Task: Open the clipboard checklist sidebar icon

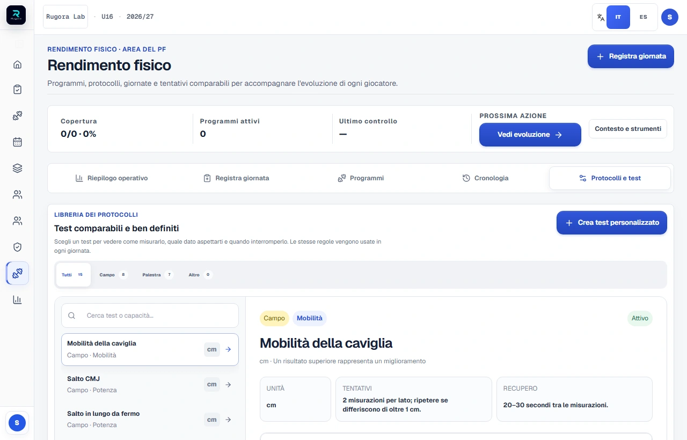Action: pos(17,90)
